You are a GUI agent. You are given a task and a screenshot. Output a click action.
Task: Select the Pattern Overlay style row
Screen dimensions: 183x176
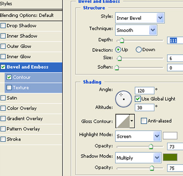(x=31, y=129)
